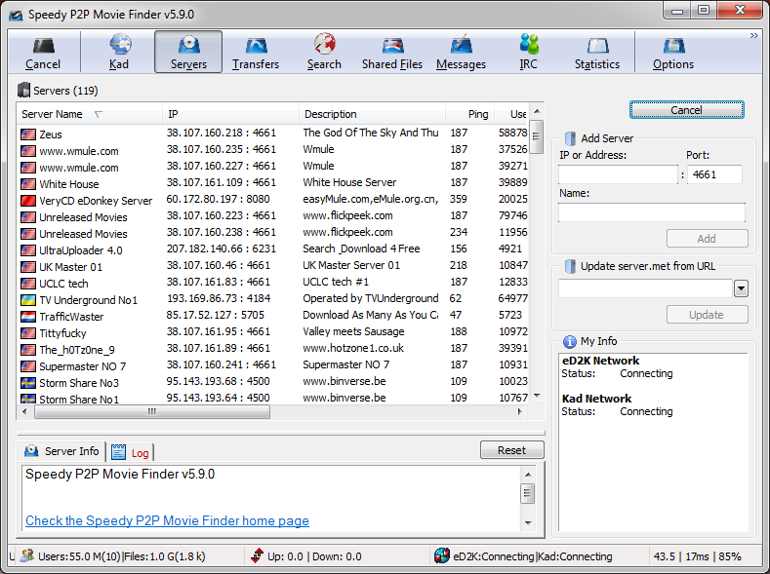Image resolution: width=770 pixels, height=574 pixels.
Task: Select the UK Master 01 server row
Action: pyautogui.click(x=273, y=267)
